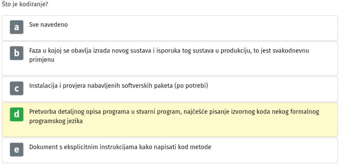Choose the gray "c" letter badge
Image resolution: width=339 pixels, height=165 pixels.
(x=17, y=88)
